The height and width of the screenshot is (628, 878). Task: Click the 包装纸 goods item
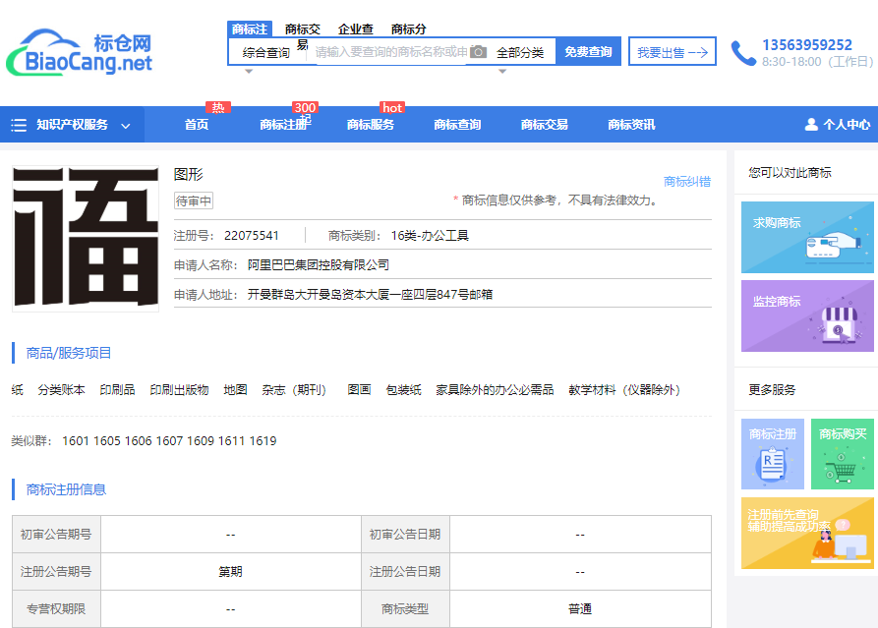[403, 390]
